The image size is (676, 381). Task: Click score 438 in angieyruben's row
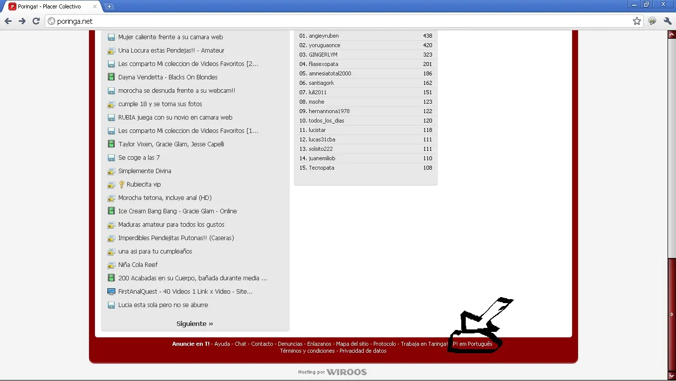click(427, 36)
